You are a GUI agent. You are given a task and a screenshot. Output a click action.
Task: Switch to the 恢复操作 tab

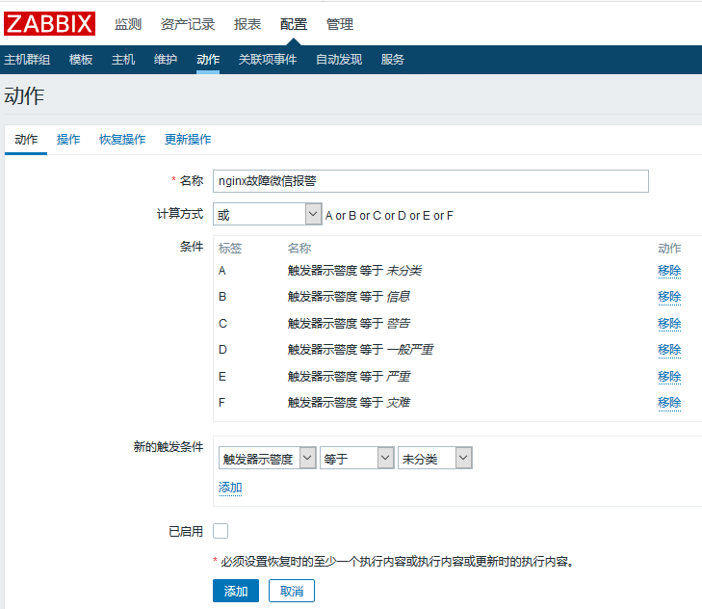(122, 140)
